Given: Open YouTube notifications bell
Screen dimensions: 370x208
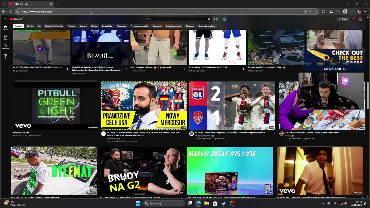Looking at the screenshot, I should point(354,19).
